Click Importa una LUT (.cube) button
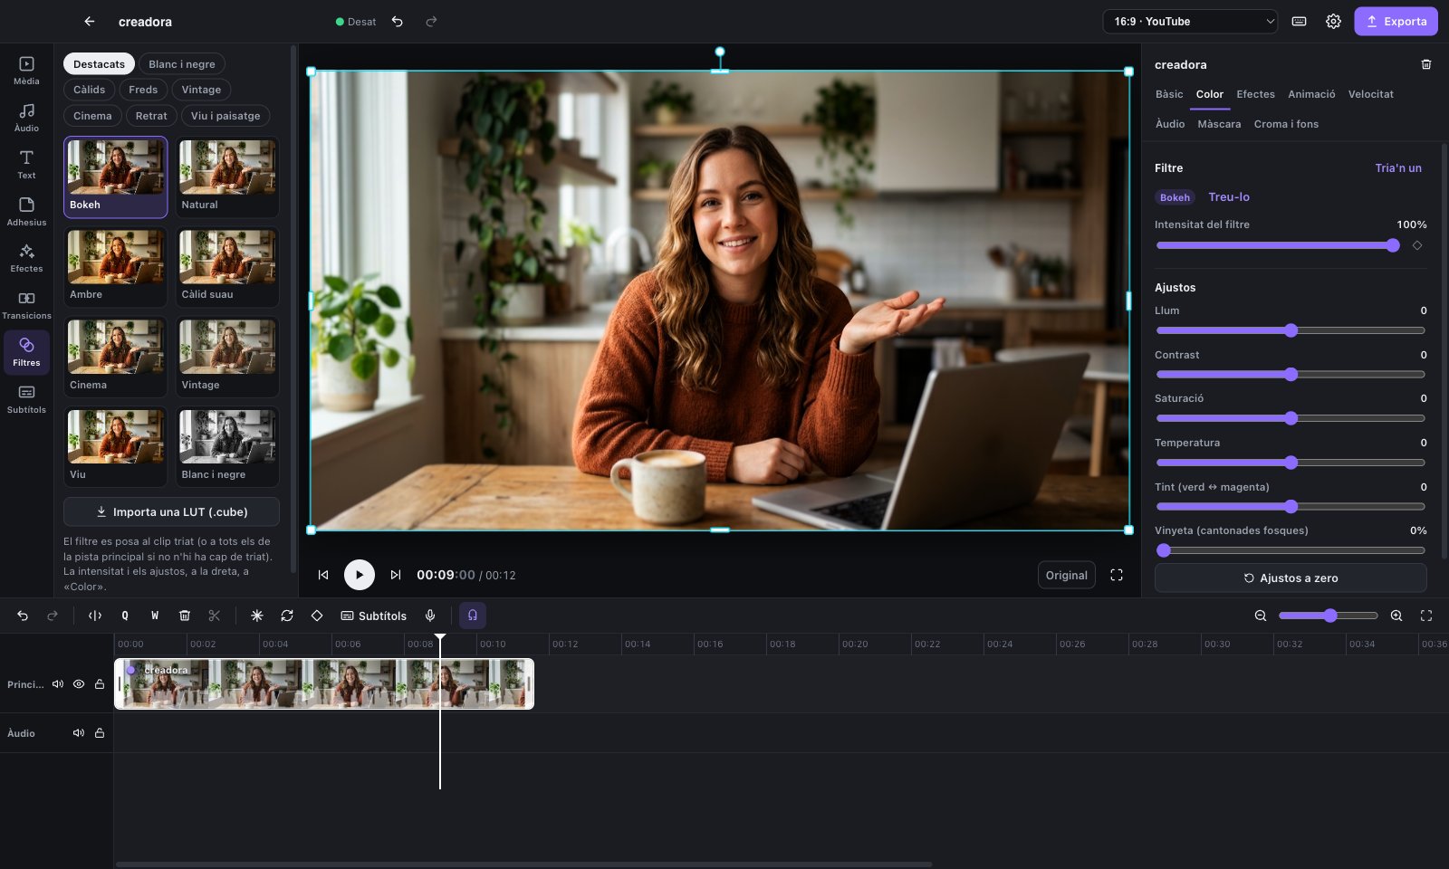Screen dimensions: 1449x869 pyautogui.click(x=171, y=511)
